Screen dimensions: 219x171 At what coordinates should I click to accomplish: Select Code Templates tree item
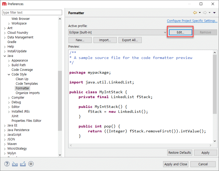(27, 83)
